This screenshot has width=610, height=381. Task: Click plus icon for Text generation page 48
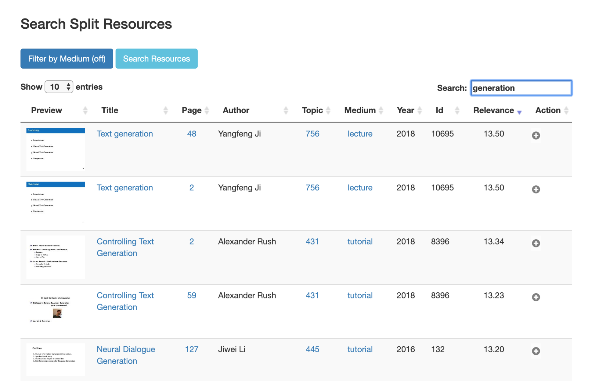coord(536,135)
